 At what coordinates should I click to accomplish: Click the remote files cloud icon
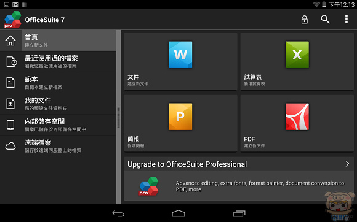coord(10,146)
